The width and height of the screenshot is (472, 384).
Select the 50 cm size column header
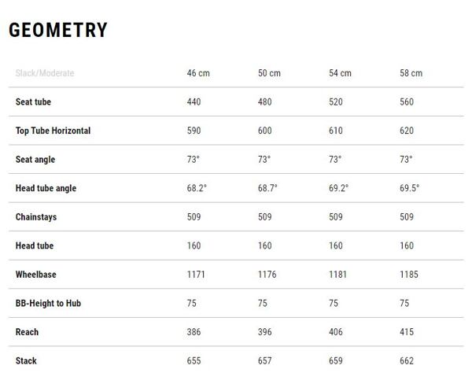[269, 73]
